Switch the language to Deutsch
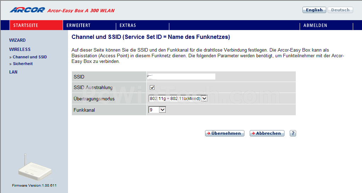The width and height of the screenshot is (362, 193). pyautogui.click(x=340, y=10)
